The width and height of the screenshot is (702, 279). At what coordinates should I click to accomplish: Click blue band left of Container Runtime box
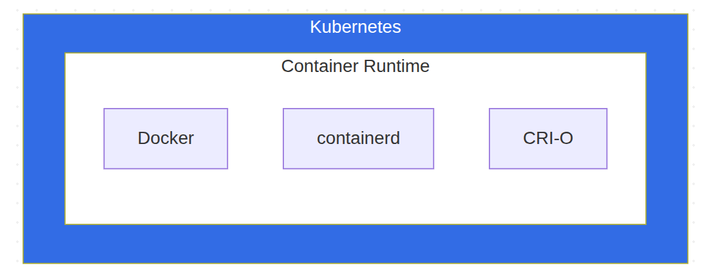44,138
